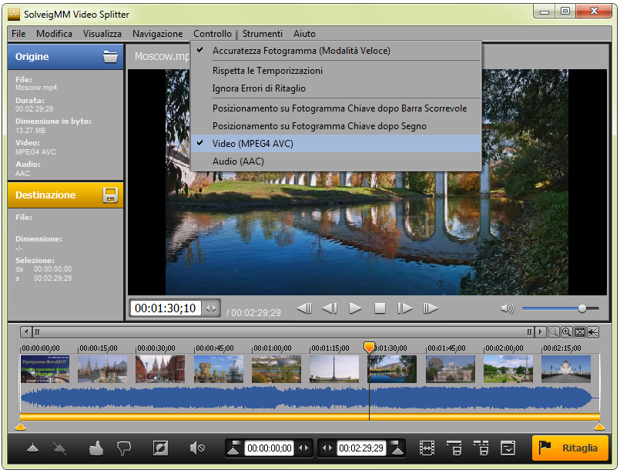
Task: Open the Navigazione menu
Action: click(157, 34)
